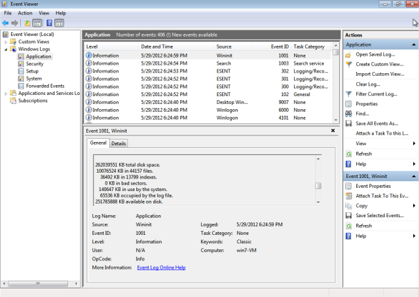The image size is (419, 297).
Task: Switch to the Details tab
Action: pos(118,143)
